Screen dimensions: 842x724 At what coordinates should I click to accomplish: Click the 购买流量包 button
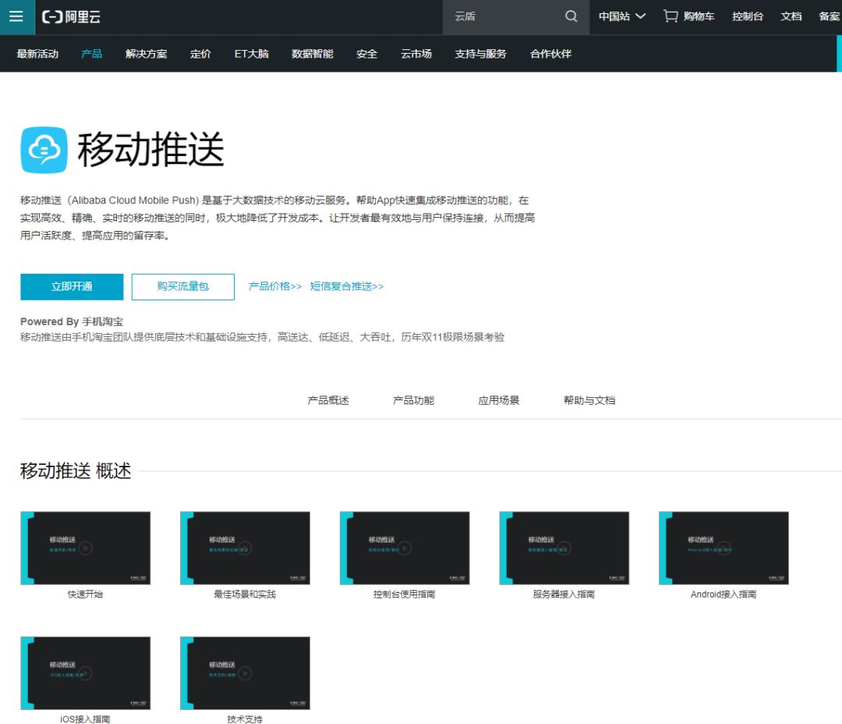coord(182,286)
